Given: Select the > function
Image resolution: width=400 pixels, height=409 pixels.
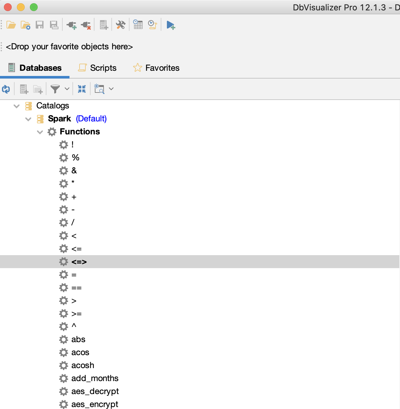Looking at the screenshot, I should click(x=74, y=301).
